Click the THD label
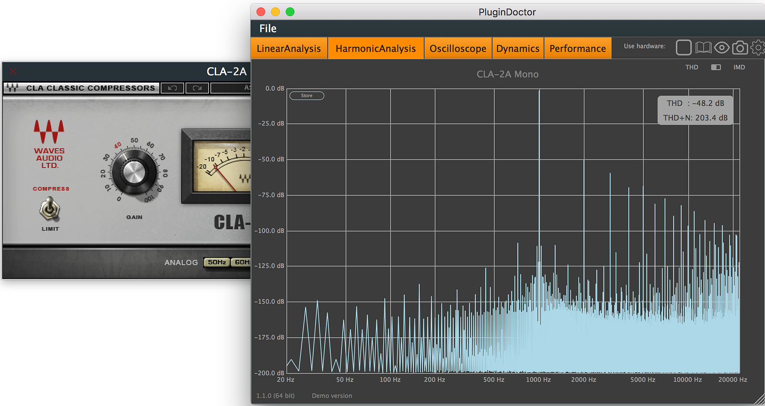The width and height of the screenshot is (765, 406). [691, 67]
